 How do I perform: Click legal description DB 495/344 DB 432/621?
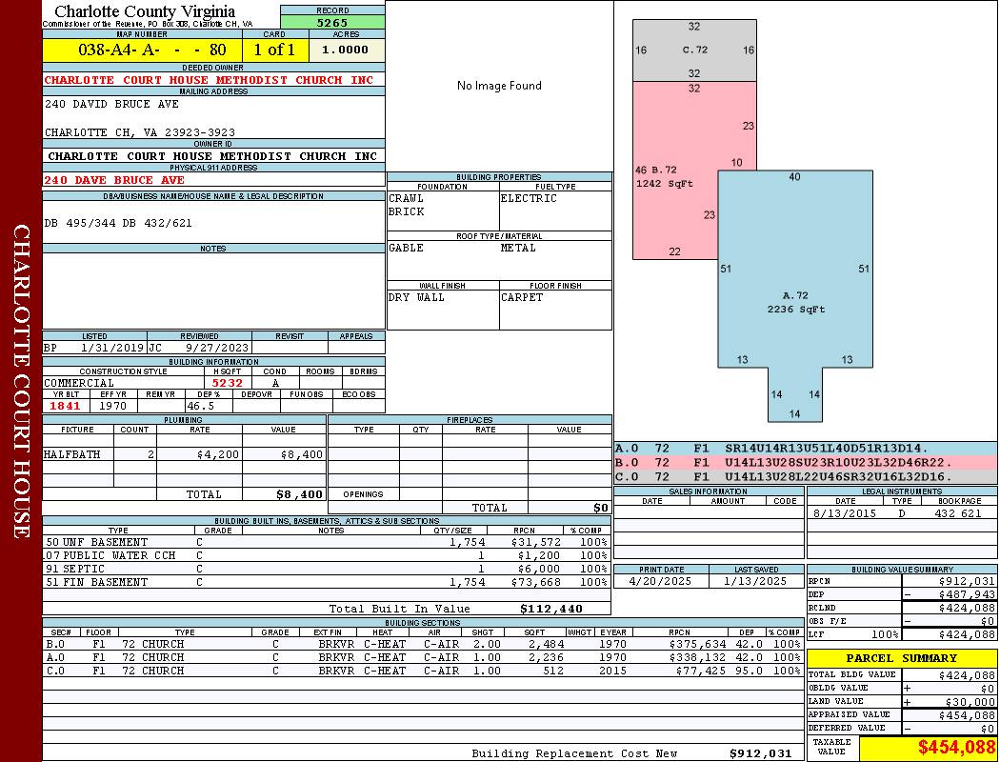pyautogui.click(x=118, y=223)
